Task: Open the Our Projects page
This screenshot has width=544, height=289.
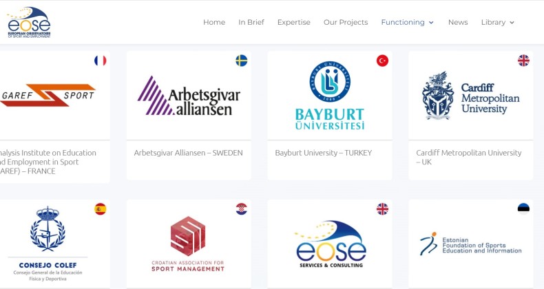Action: point(346,22)
